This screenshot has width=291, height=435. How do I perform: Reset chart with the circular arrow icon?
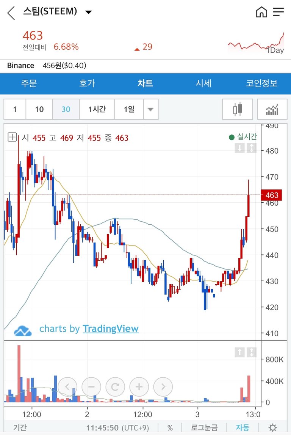pyautogui.click(x=115, y=387)
